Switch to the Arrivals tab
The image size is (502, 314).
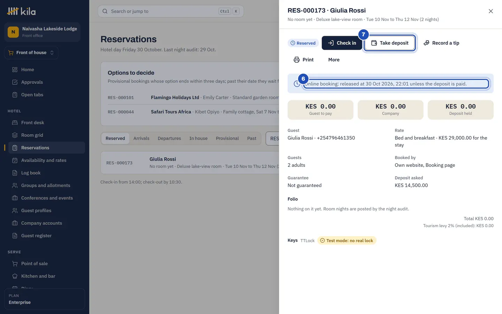[x=141, y=139]
